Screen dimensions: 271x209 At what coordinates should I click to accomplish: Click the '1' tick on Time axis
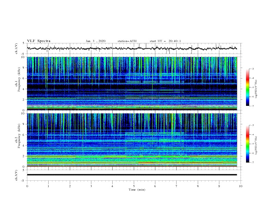48,186
